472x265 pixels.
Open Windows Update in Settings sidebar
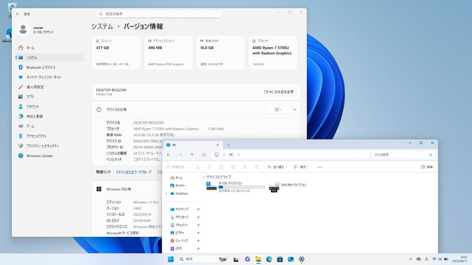[40, 155]
